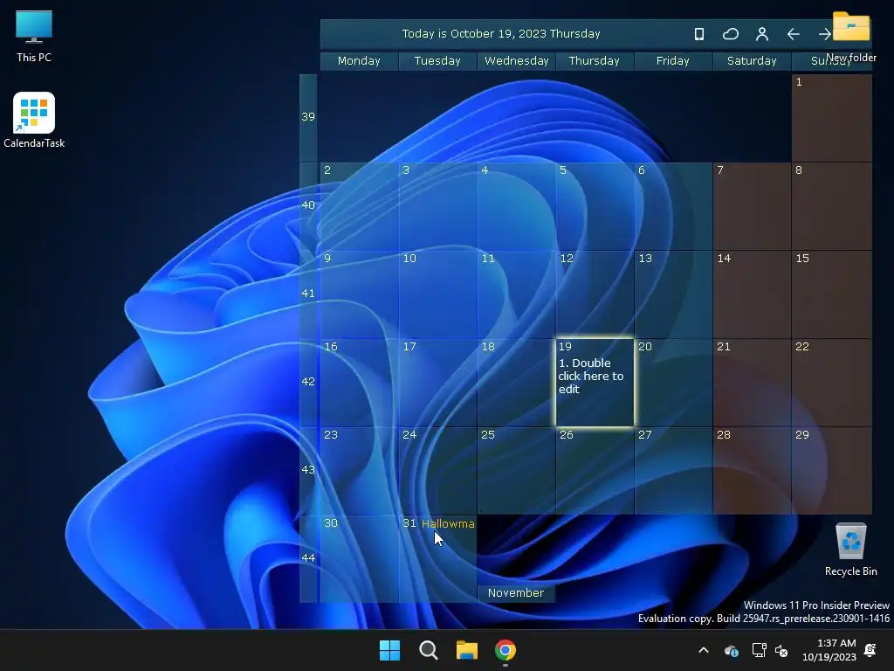894x671 pixels.
Task: Click the 'Today is October 19, 2023 Thursday' header
Action: (501, 34)
